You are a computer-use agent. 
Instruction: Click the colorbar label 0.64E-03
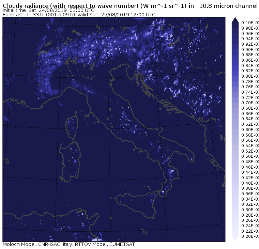coord(250,119)
